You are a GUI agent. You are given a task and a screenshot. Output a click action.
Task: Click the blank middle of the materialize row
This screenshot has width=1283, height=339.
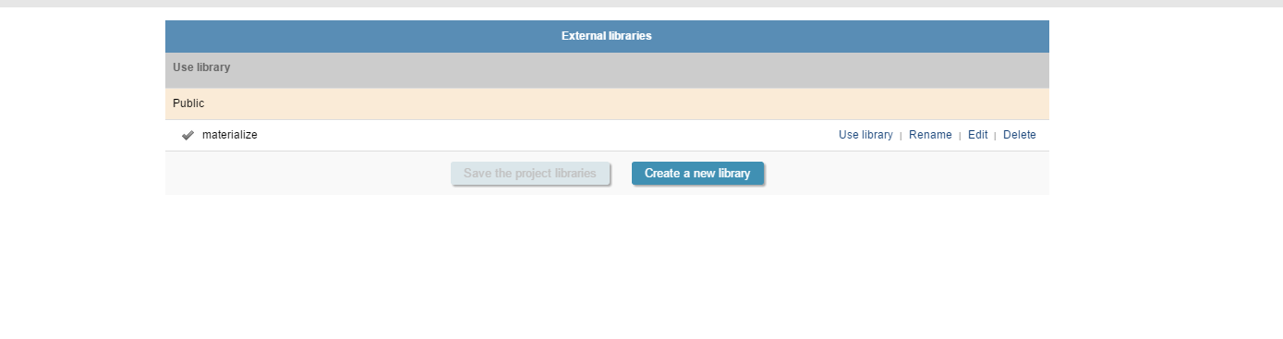[x=545, y=135]
